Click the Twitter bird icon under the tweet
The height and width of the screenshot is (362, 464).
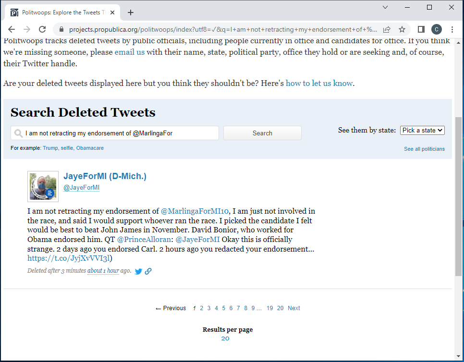point(138,271)
